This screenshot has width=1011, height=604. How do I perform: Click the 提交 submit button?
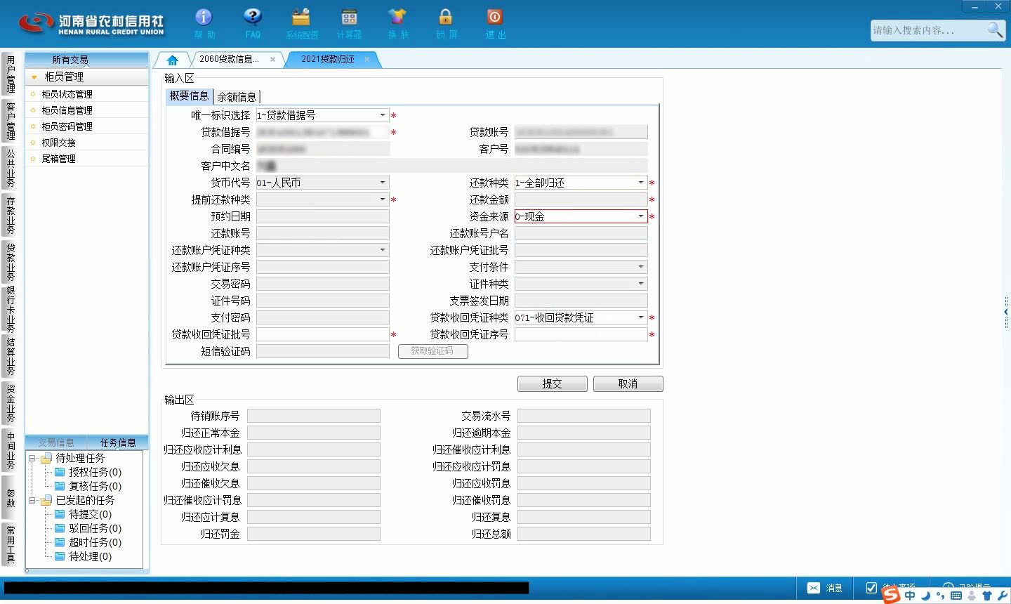point(553,384)
